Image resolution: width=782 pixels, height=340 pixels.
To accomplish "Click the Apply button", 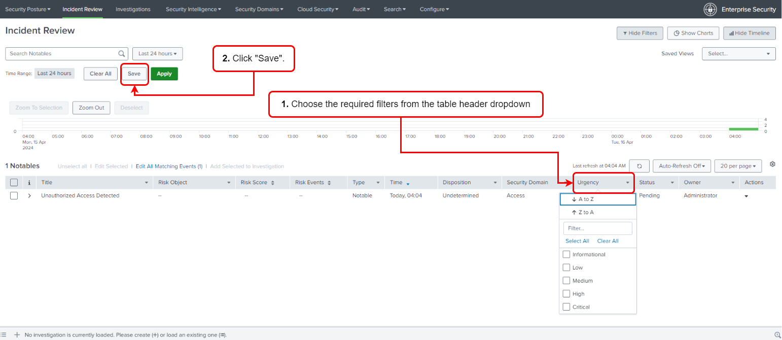I will coord(164,74).
